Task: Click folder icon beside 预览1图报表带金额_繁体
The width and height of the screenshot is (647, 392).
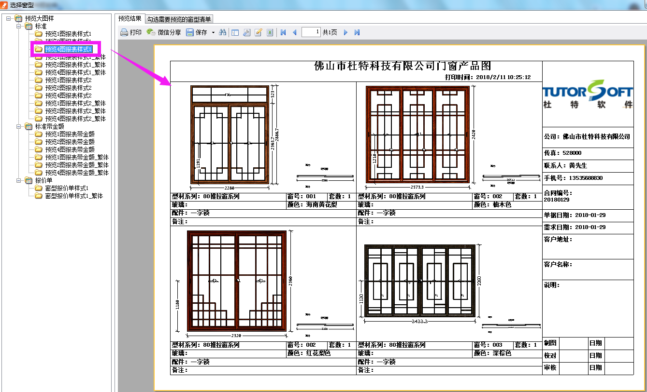Action: pos(38,157)
